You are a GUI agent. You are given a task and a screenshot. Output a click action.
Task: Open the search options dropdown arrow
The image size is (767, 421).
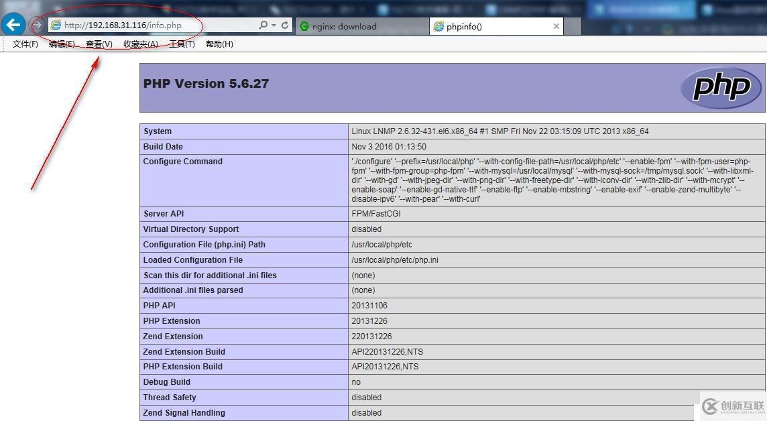(x=275, y=25)
